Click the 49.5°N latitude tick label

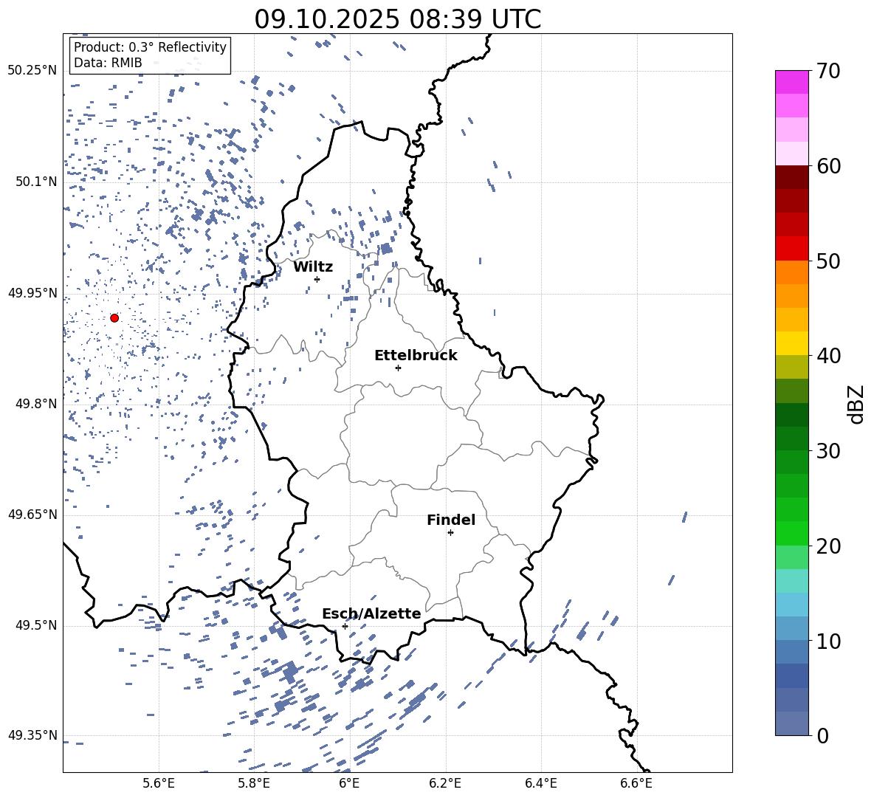tap(36, 625)
